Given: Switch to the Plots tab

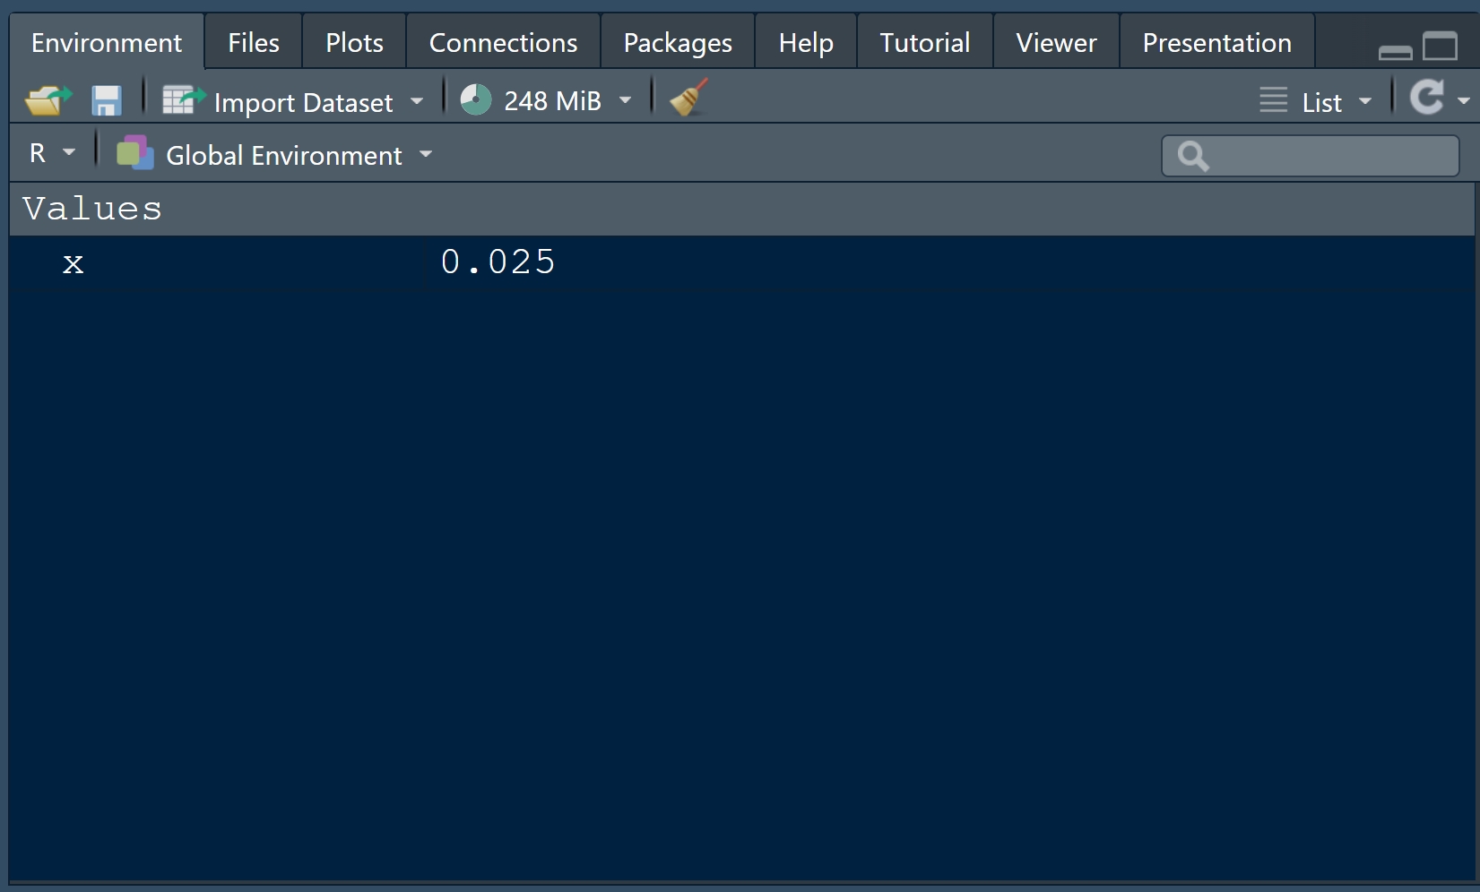Looking at the screenshot, I should tap(354, 43).
